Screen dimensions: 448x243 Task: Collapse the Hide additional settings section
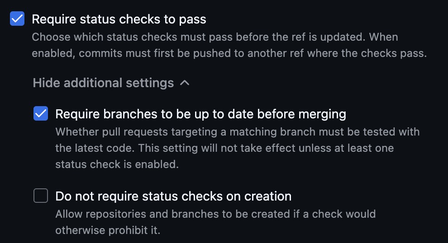(x=111, y=83)
